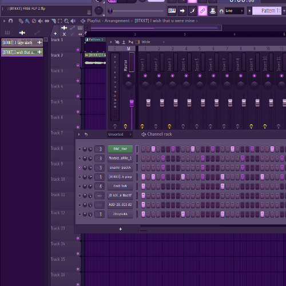Viewport: 286px width, 286px height.
Task: Click the typing keyboard stamp icon
Action: (213, 11)
